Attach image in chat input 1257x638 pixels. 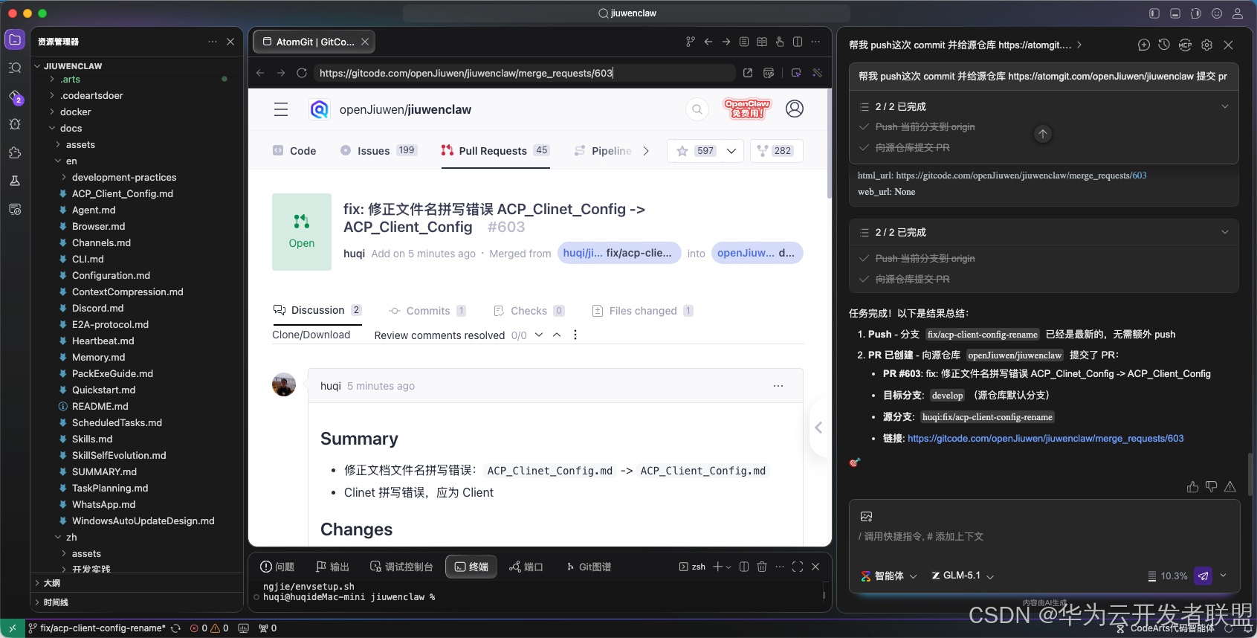866,517
